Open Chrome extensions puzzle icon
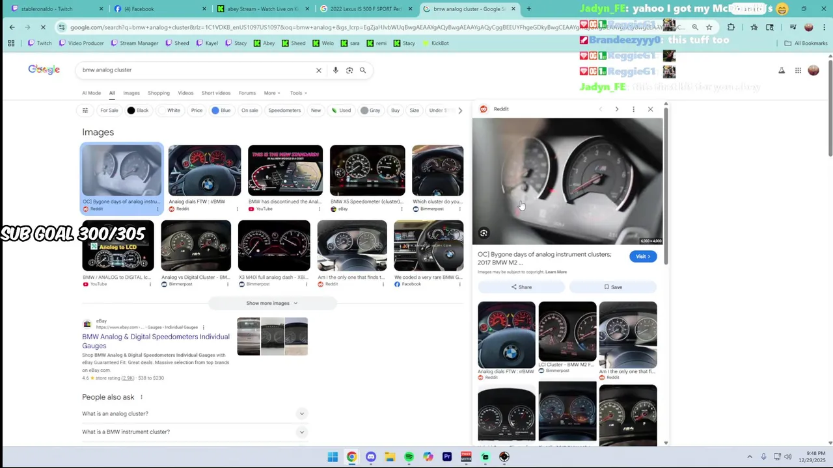The image size is (833, 468). (731, 27)
